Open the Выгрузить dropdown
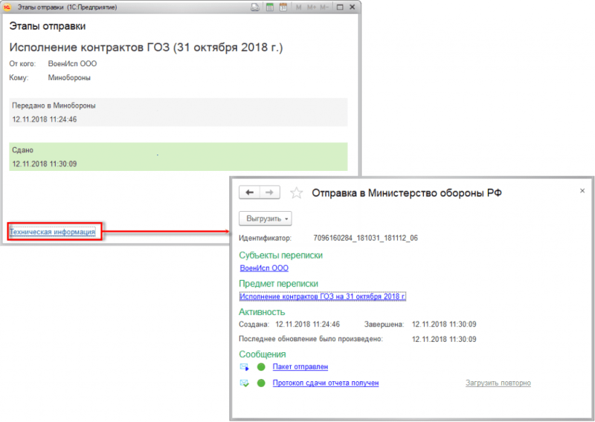Screen dimensions: 595x422 (x=266, y=218)
